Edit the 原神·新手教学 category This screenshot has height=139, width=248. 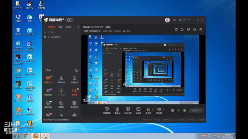92,31
